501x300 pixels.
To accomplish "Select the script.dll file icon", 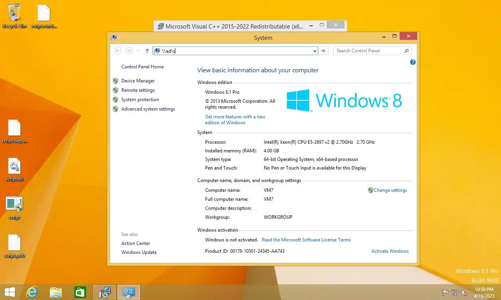I will pyautogui.click(x=14, y=170).
